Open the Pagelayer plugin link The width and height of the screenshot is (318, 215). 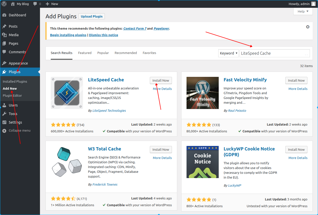pyautogui.click(x=161, y=29)
